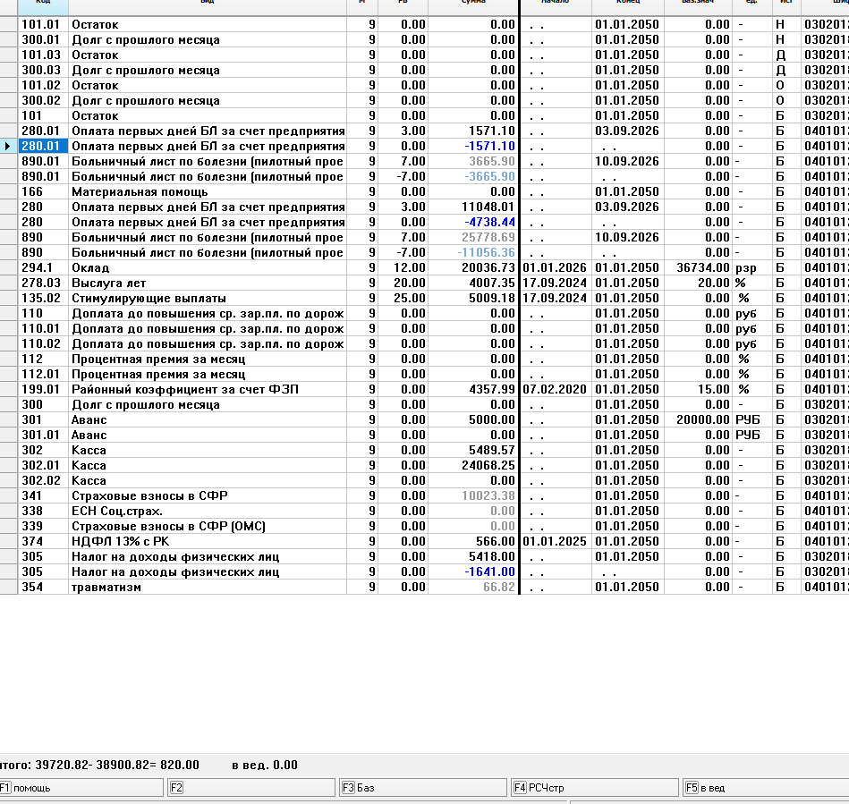Click the gray sum 10023.38
This screenshot has width=849, height=804.
pos(488,495)
